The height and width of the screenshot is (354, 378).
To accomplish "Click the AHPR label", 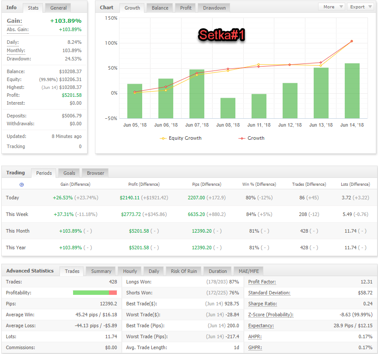I will click(255, 336).
